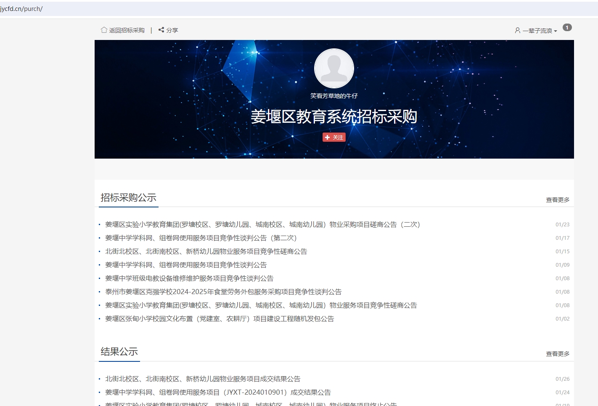Click 查看更多 for the 结果公示 section
This screenshot has height=406, width=598.
(558, 354)
